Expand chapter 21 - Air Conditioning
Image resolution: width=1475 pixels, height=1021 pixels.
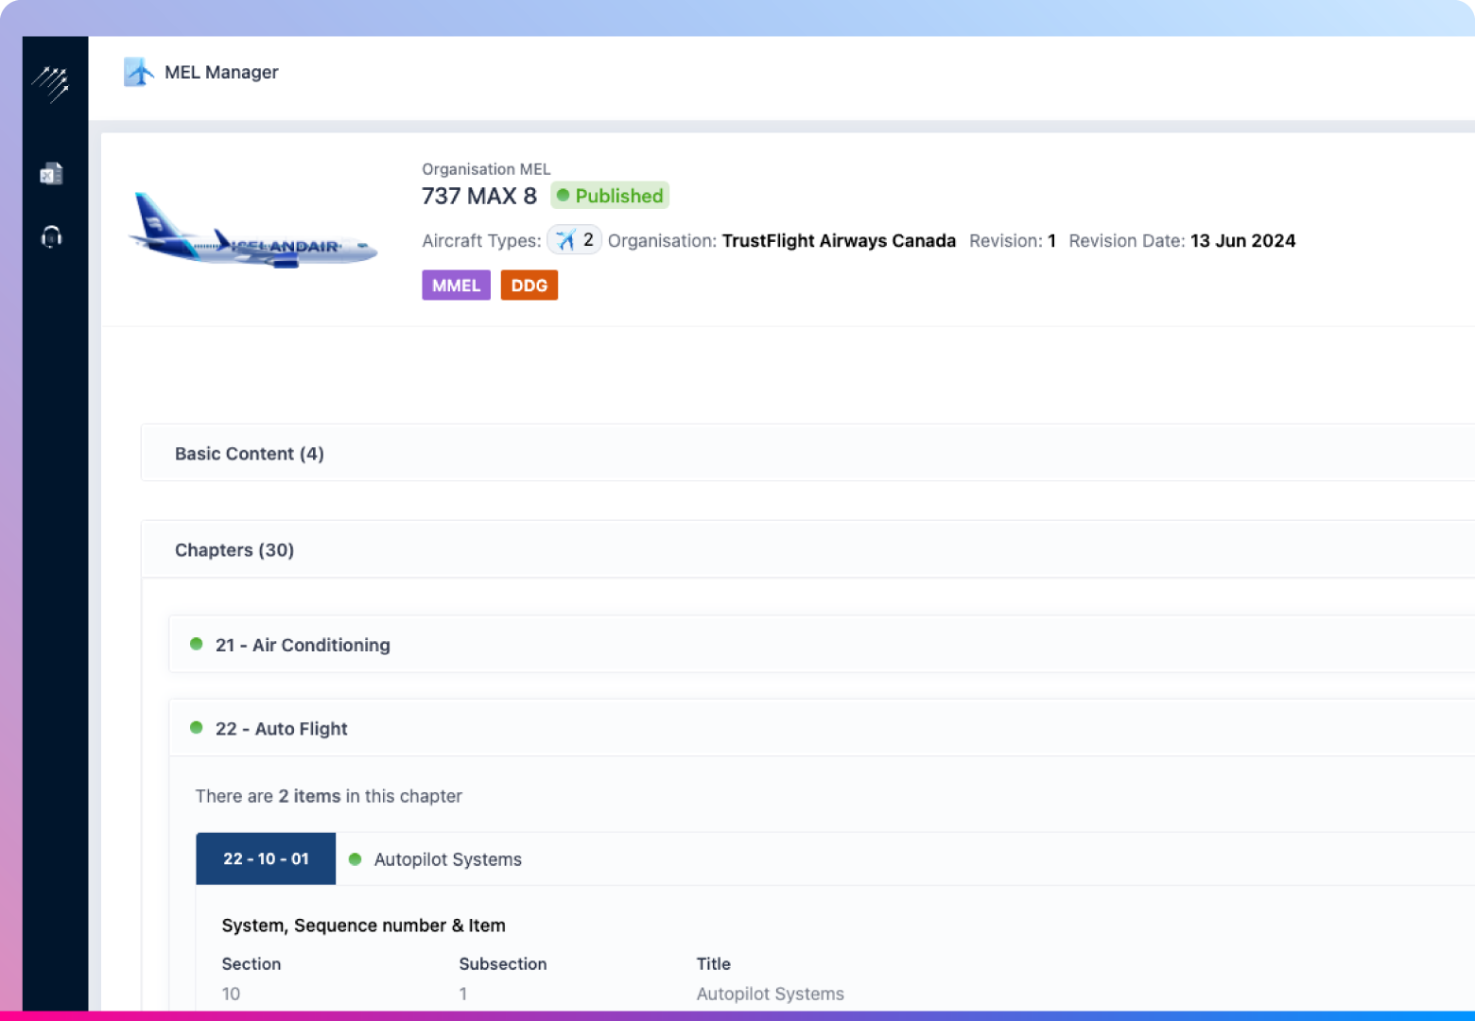pos(303,645)
